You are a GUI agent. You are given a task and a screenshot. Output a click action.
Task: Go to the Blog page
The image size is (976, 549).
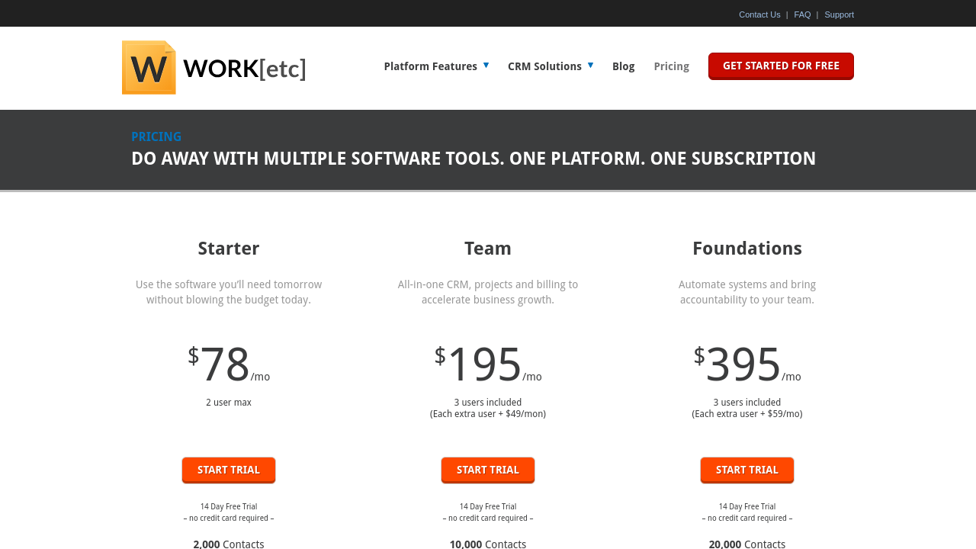623,66
